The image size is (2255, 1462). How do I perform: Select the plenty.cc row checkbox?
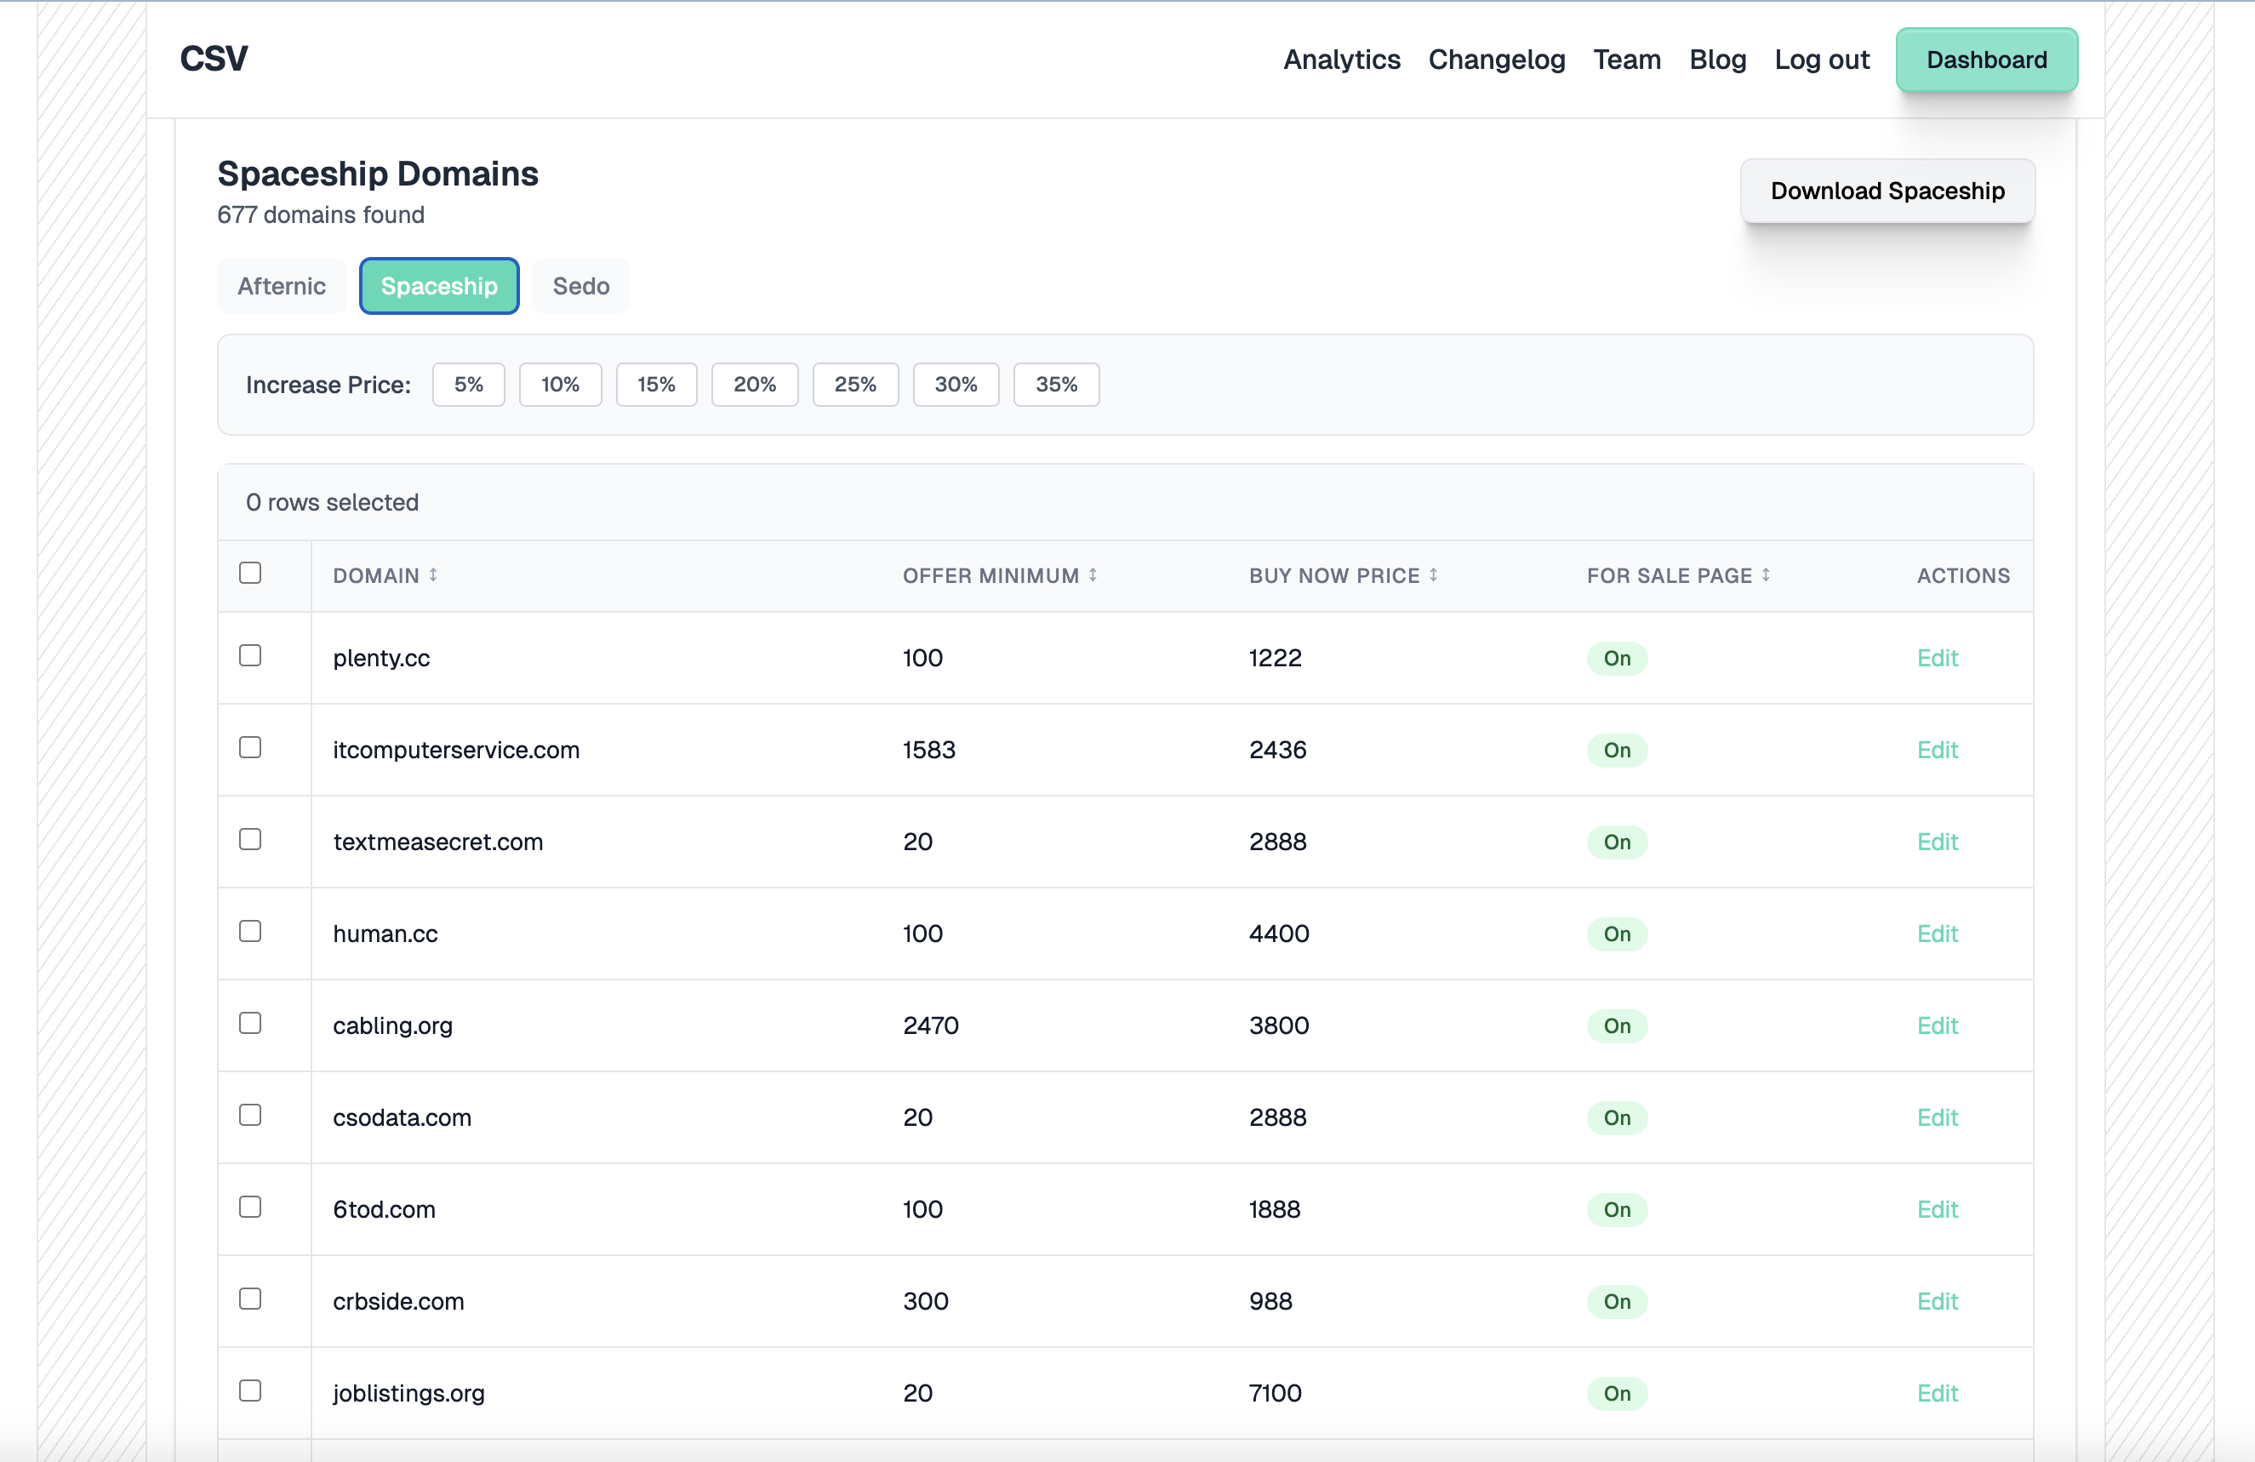point(250,654)
